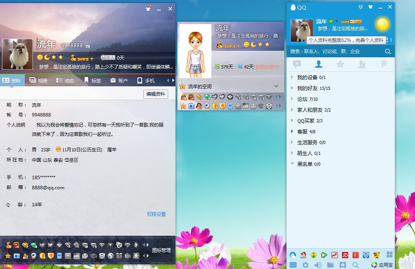Expand the chevron beside 流年的空间
This screenshot has width=415, height=269.
276,86
